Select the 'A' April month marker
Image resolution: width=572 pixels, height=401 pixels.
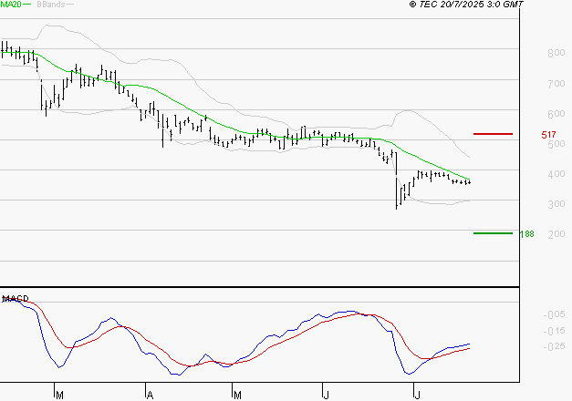148,395
